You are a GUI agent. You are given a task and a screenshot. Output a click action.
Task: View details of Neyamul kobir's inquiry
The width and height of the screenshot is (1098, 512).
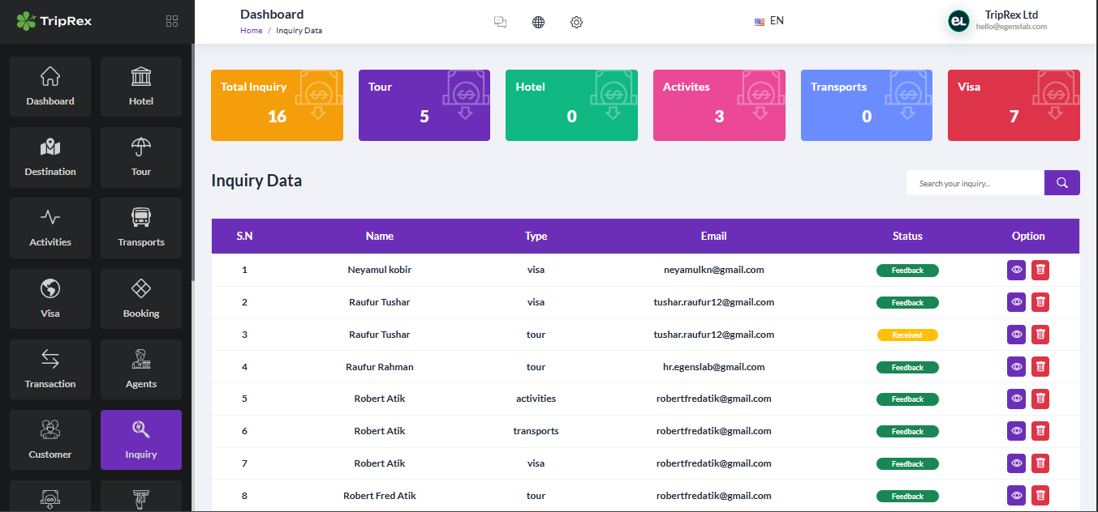click(x=1016, y=270)
